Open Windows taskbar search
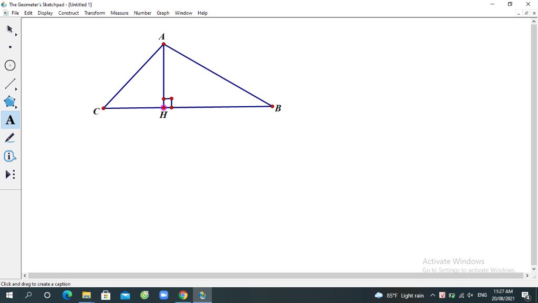 coord(28,295)
